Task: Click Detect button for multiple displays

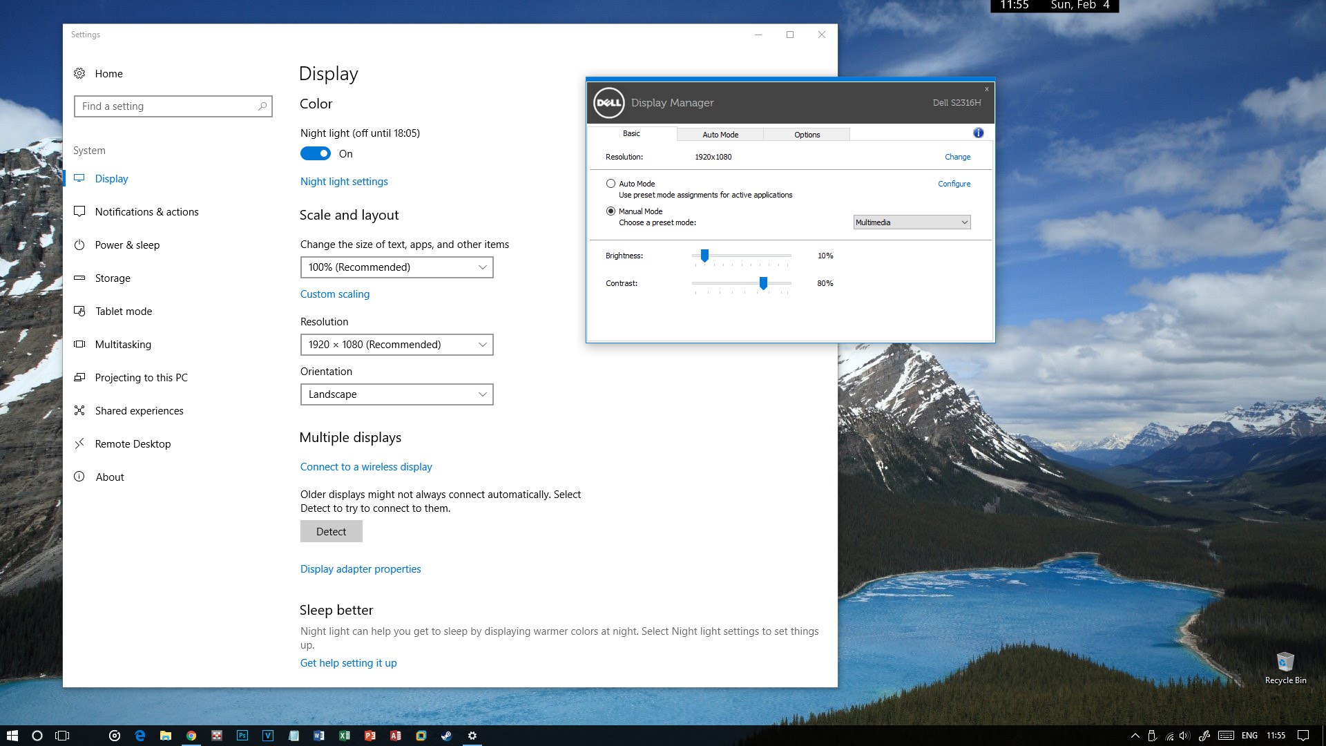Action: (x=331, y=531)
